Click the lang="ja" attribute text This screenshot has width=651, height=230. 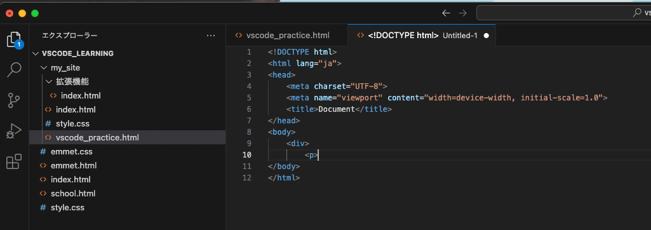click(x=316, y=64)
